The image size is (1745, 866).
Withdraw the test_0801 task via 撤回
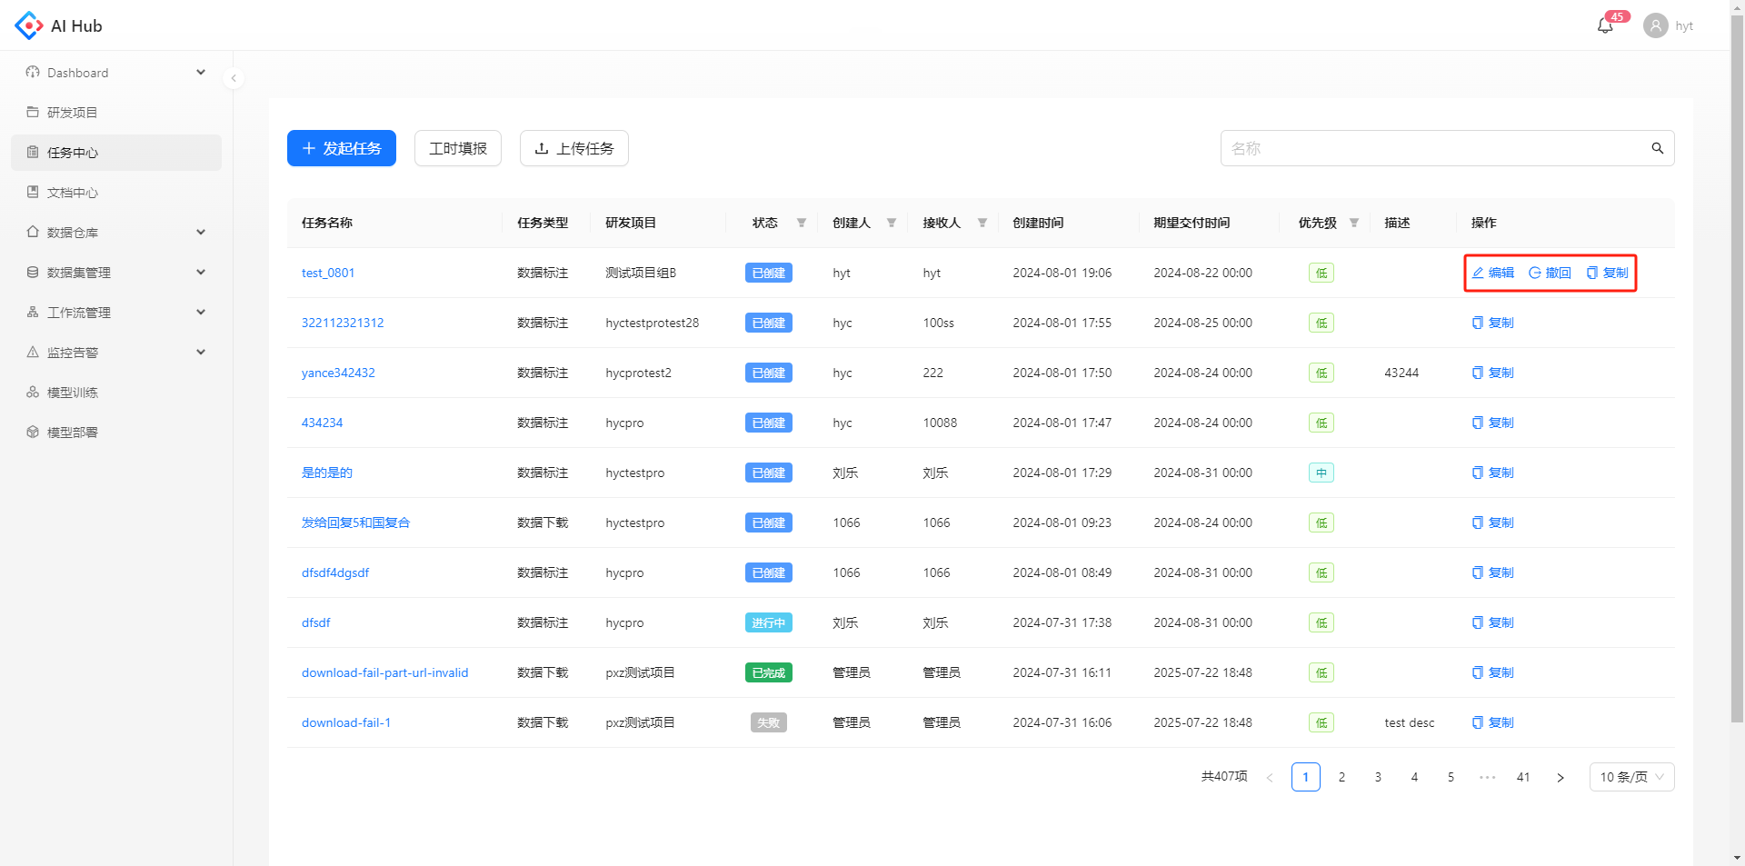tap(1551, 273)
